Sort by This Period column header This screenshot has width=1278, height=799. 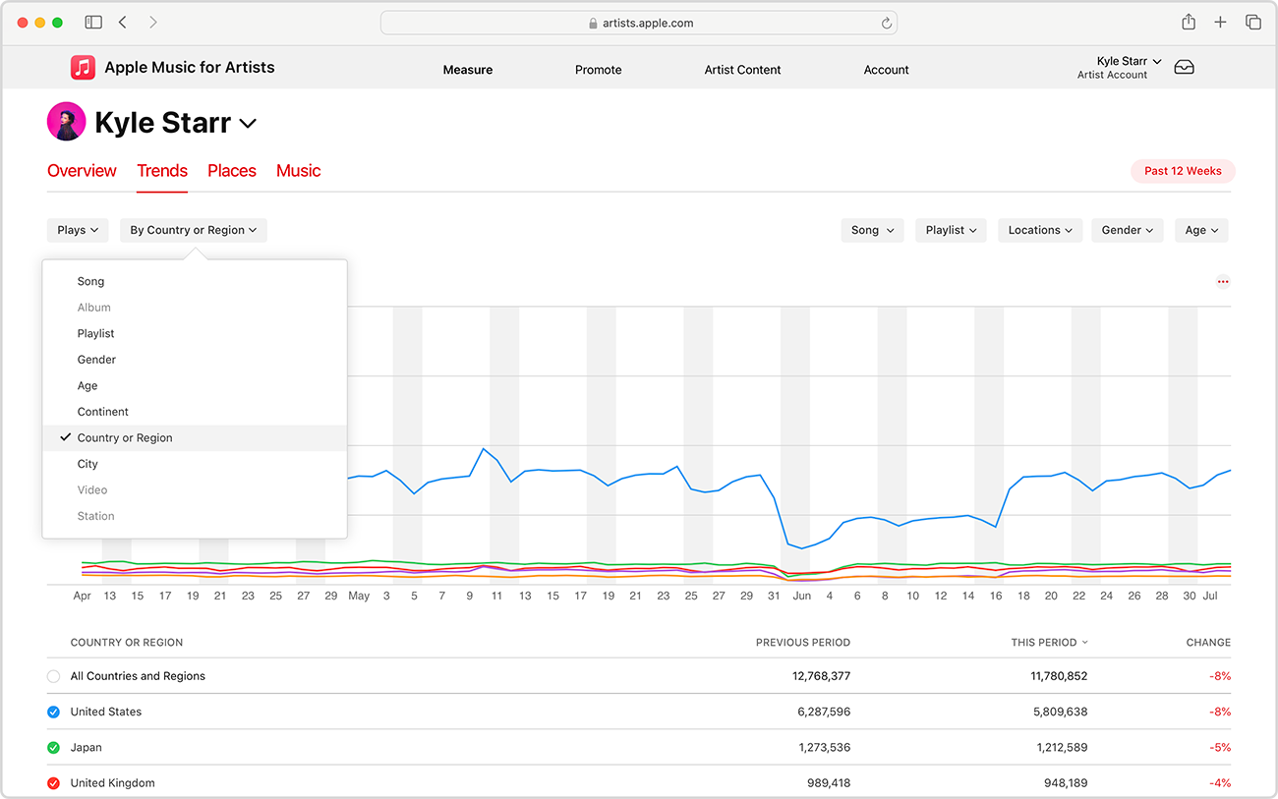1048,643
